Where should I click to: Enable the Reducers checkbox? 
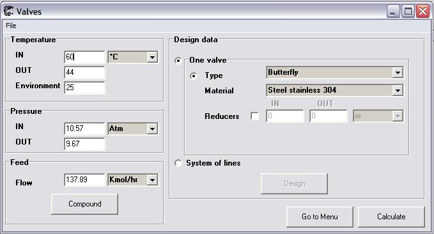pyautogui.click(x=254, y=116)
